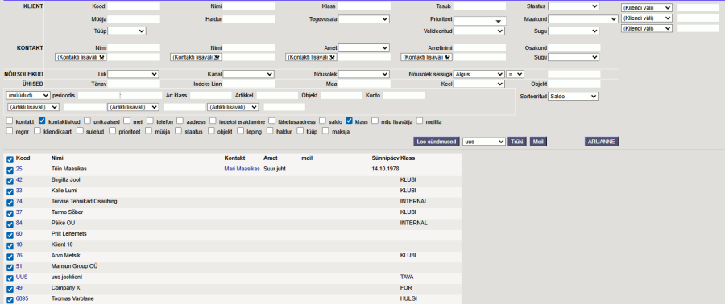The image size is (725, 304).
Task: Click the Mansun Group OÜ name
Action: tap(74, 266)
